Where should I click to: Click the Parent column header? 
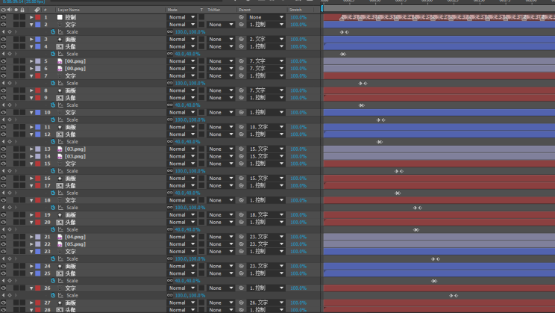[x=245, y=10]
